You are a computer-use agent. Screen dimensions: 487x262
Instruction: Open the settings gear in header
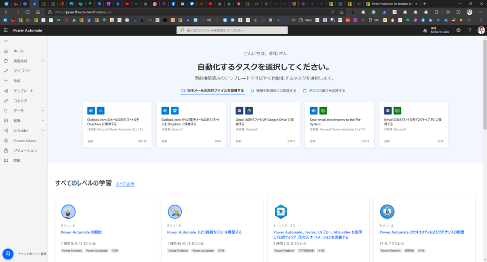tap(458, 30)
